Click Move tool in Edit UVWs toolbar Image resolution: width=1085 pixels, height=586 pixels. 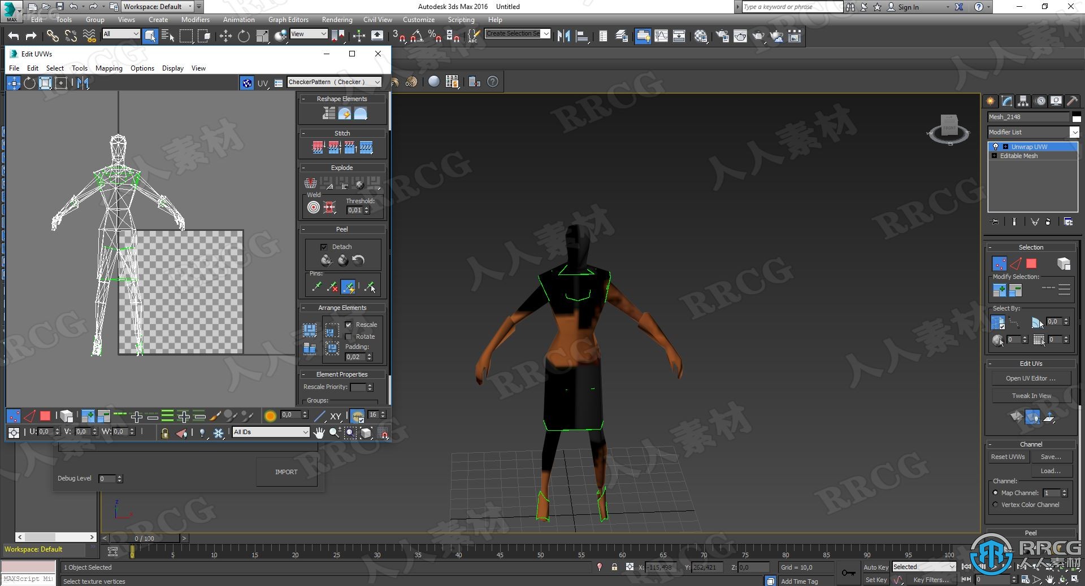pos(14,83)
